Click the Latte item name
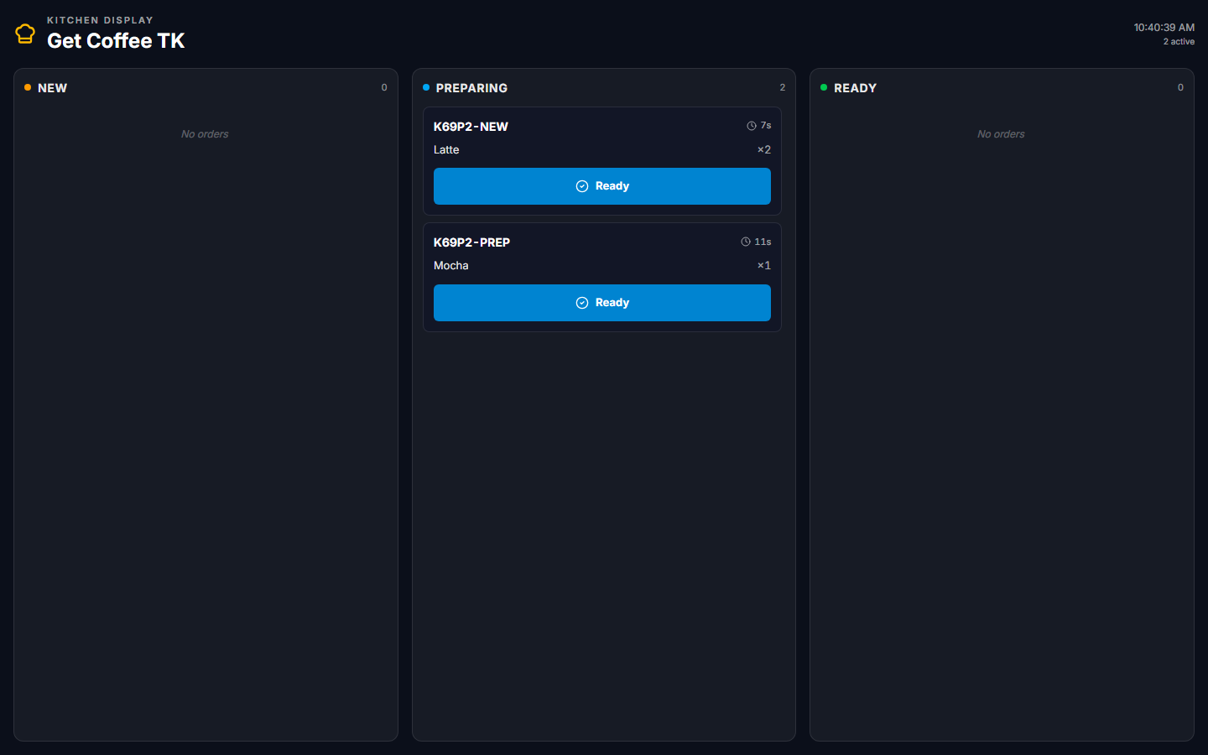 click(x=446, y=150)
